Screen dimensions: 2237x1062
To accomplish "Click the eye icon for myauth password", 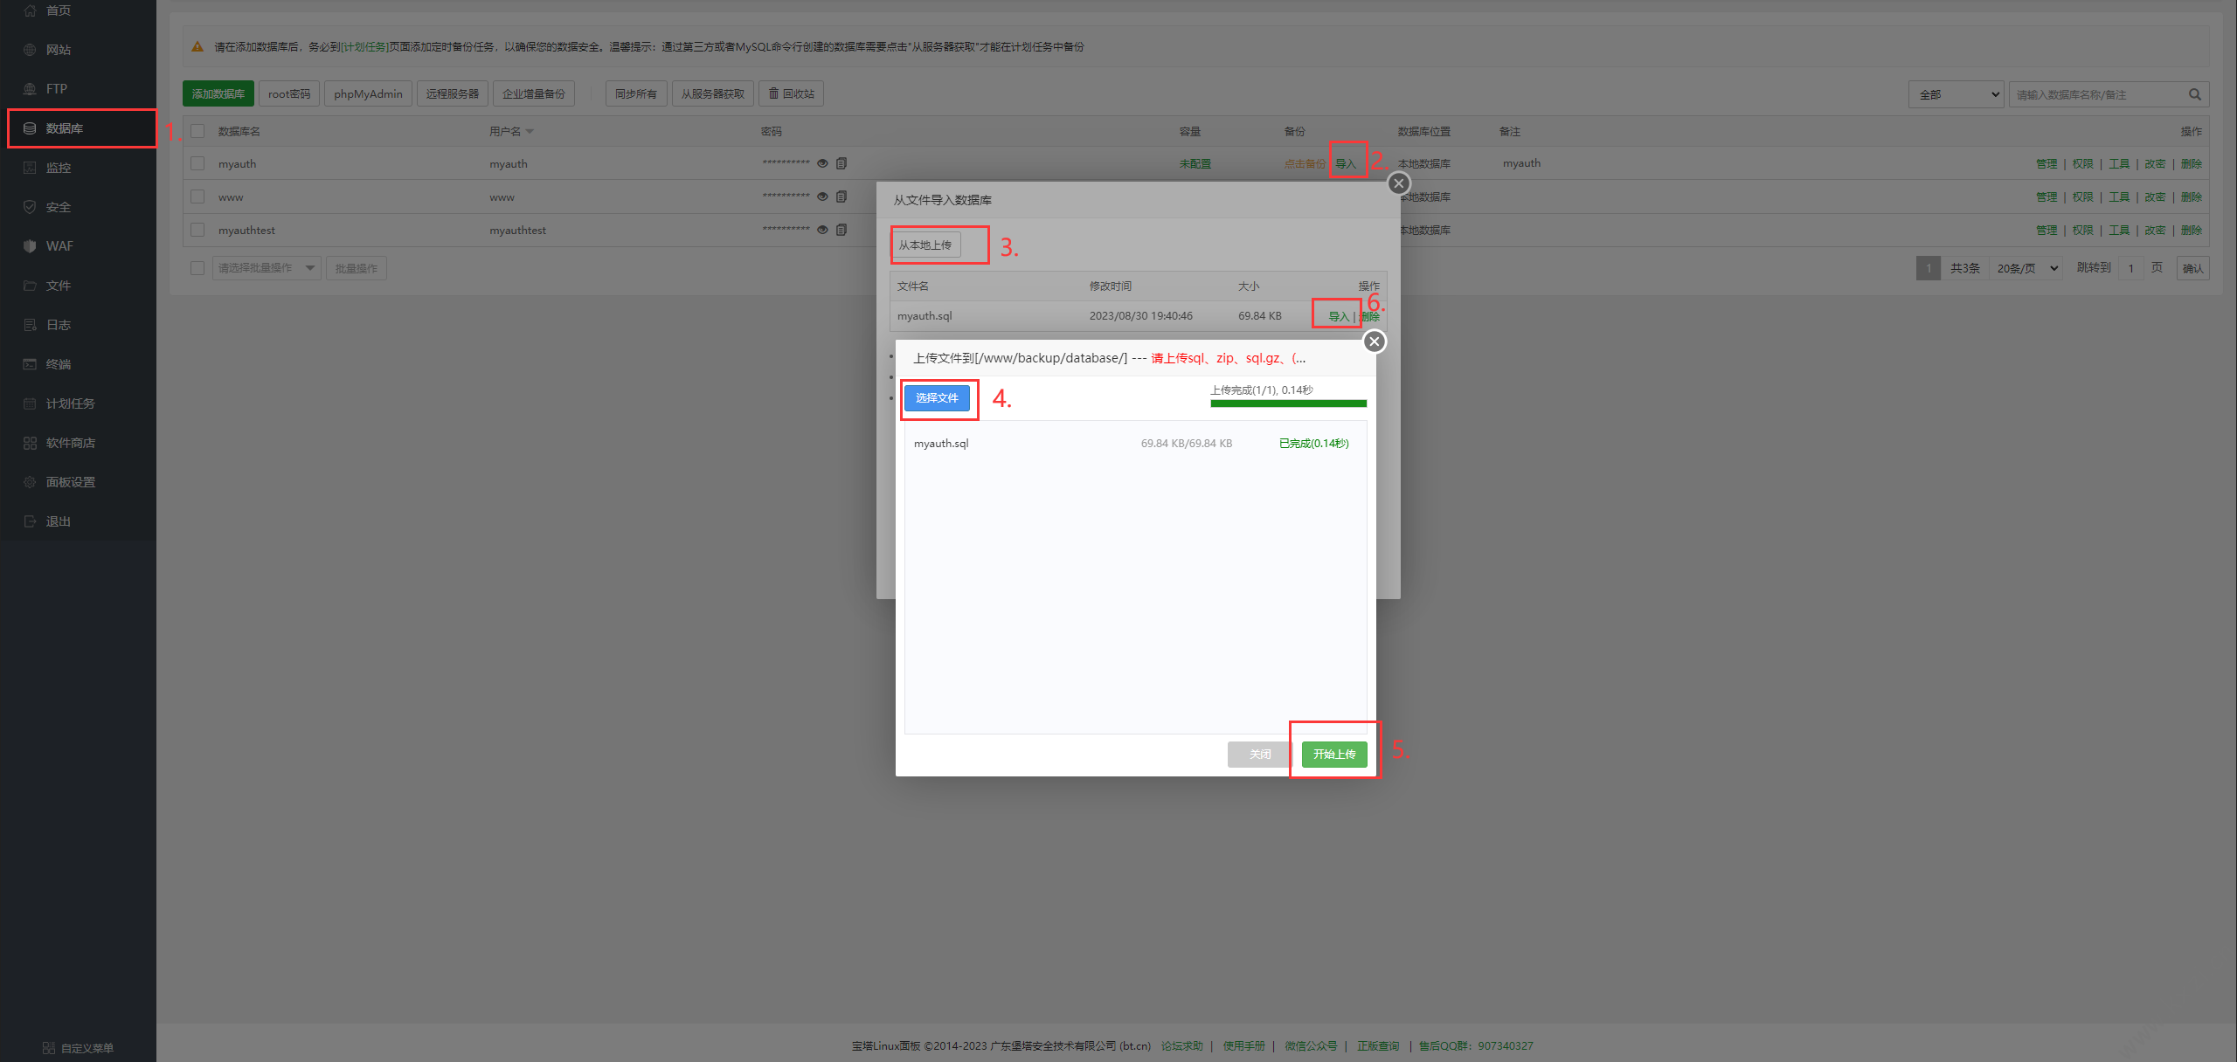I will (x=822, y=163).
